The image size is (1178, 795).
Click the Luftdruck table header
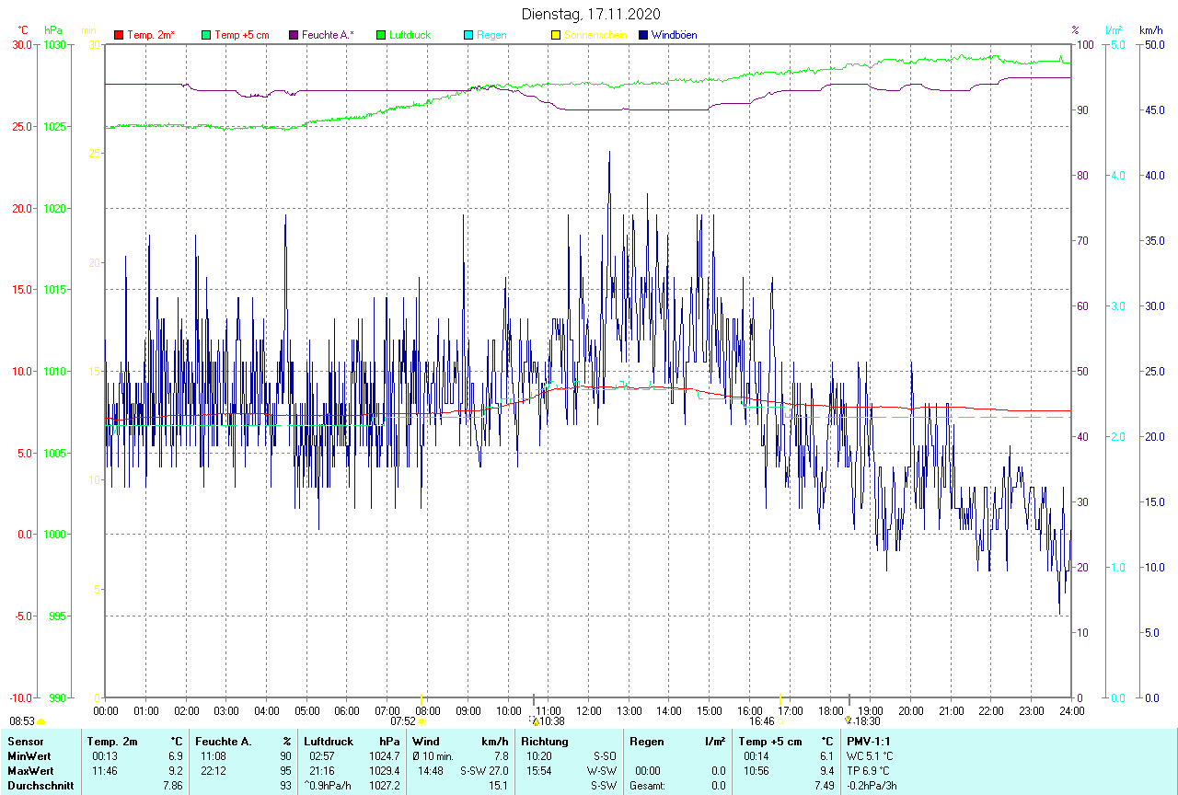pos(329,742)
